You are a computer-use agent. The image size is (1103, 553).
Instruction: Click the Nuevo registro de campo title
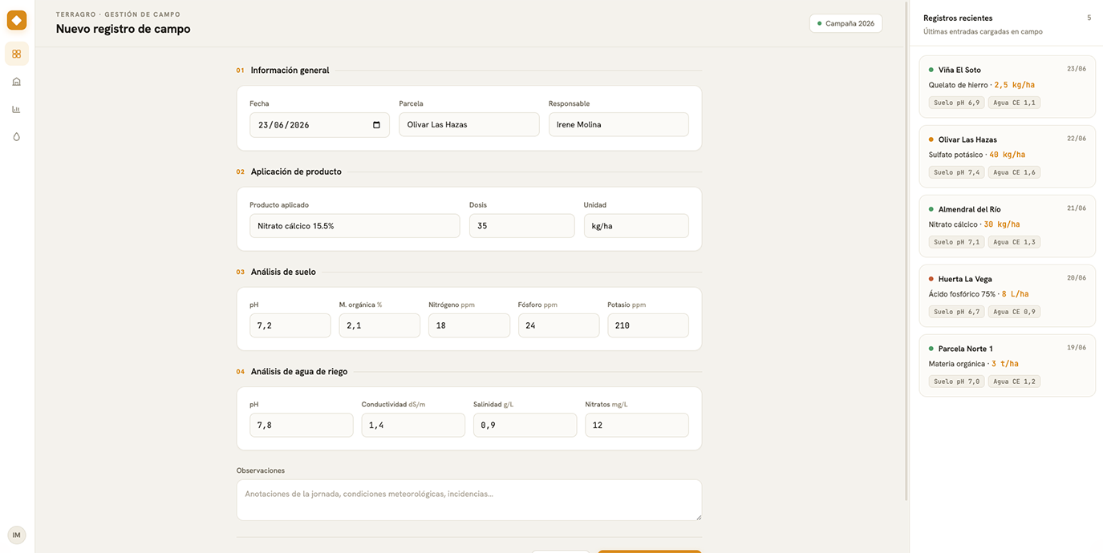pyautogui.click(x=123, y=29)
